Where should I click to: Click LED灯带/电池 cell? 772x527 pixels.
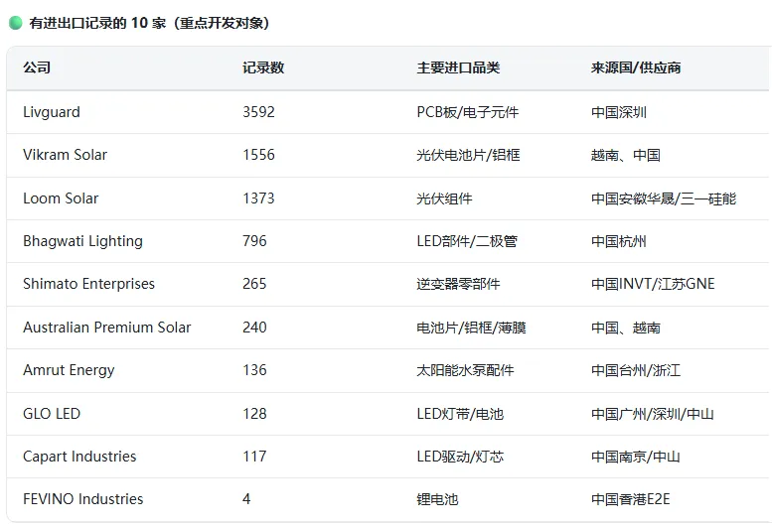coord(460,414)
